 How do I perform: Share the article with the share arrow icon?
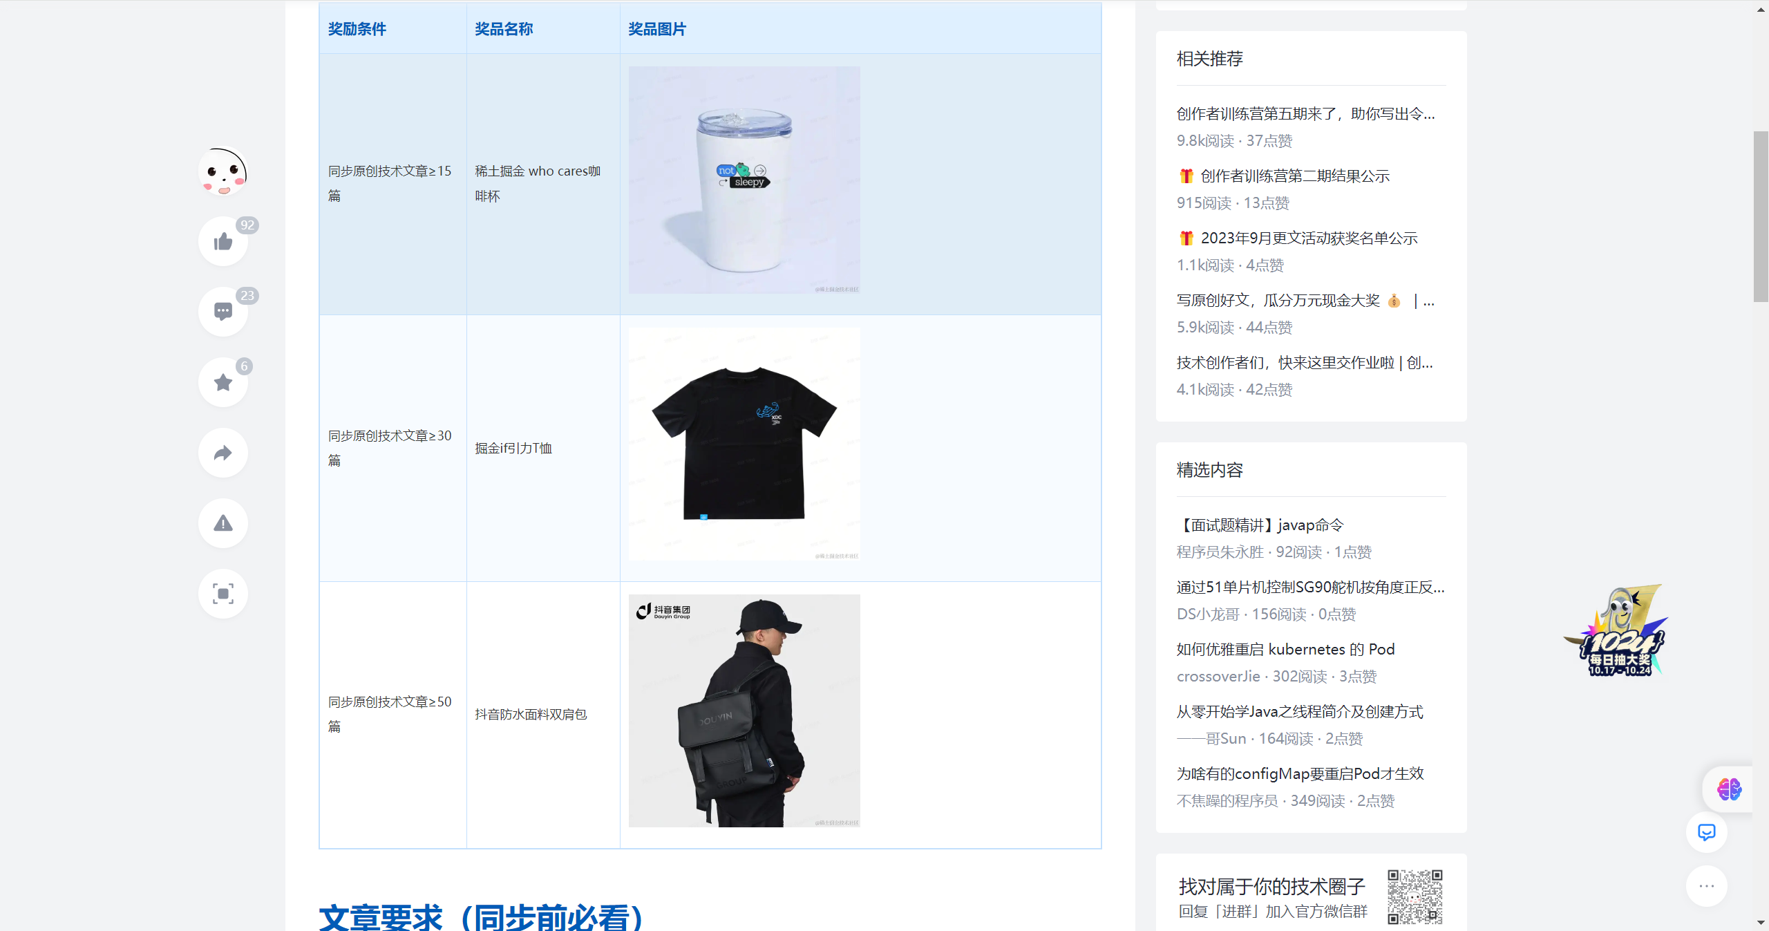click(223, 453)
